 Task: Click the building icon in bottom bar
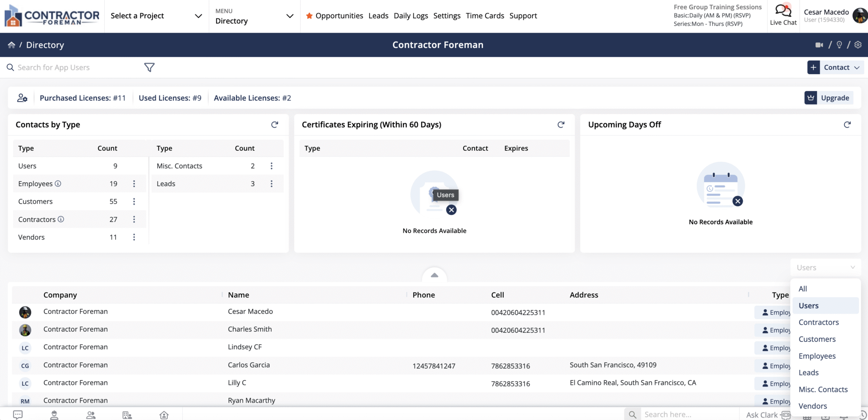point(127,415)
